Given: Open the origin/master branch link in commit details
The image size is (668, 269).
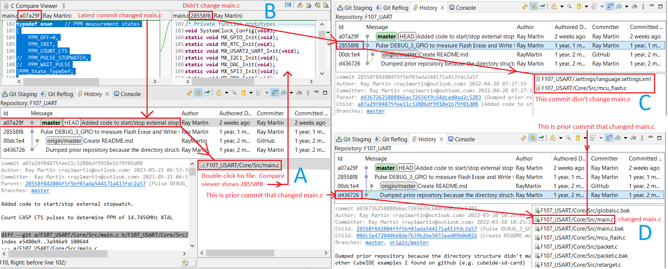Looking at the screenshot, I should click(x=409, y=242).
